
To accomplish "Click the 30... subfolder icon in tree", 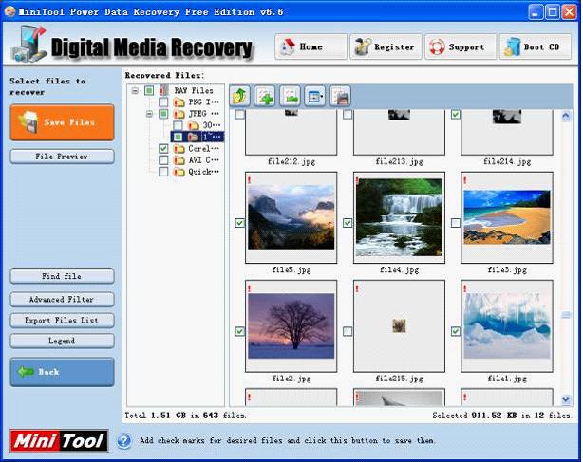I will pos(194,125).
